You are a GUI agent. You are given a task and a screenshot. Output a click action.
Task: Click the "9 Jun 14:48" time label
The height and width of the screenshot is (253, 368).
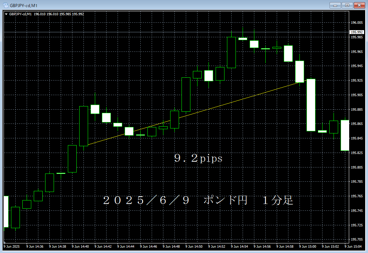(x=171, y=246)
